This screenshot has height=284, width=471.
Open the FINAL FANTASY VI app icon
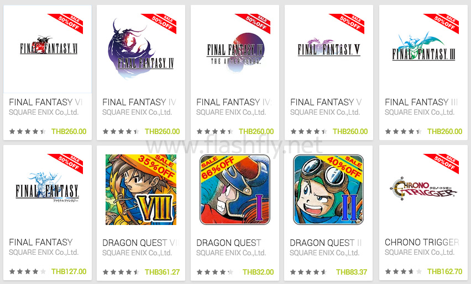pyautogui.click(x=48, y=49)
